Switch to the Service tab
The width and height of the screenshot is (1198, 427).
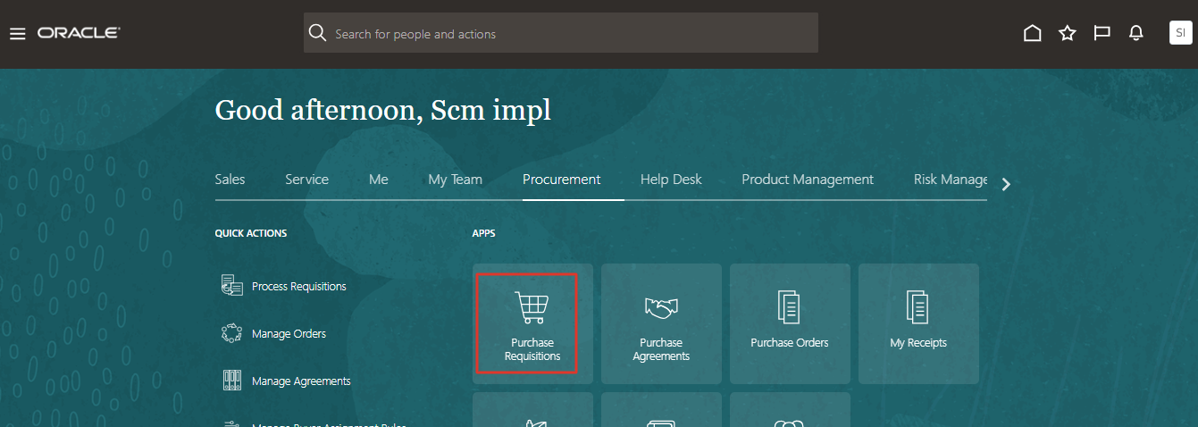pos(306,180)
